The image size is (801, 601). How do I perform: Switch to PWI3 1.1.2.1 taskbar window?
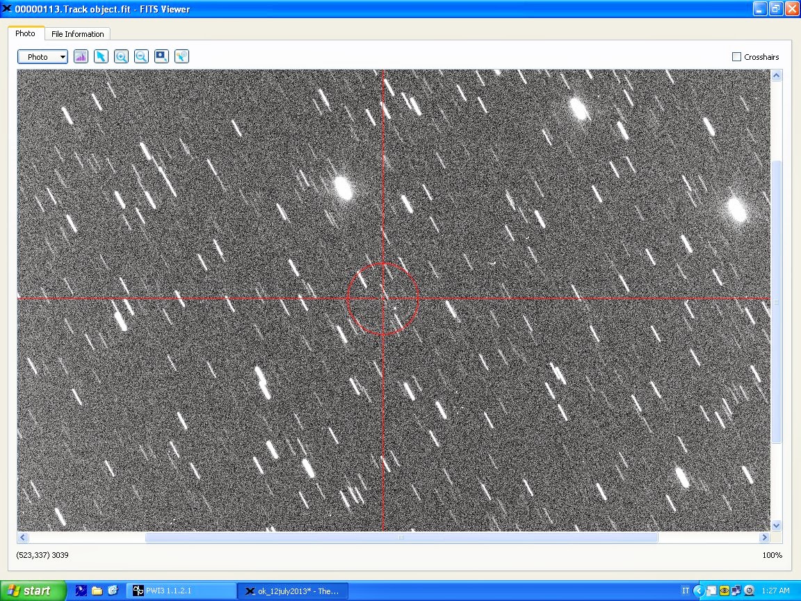(181, 591)
